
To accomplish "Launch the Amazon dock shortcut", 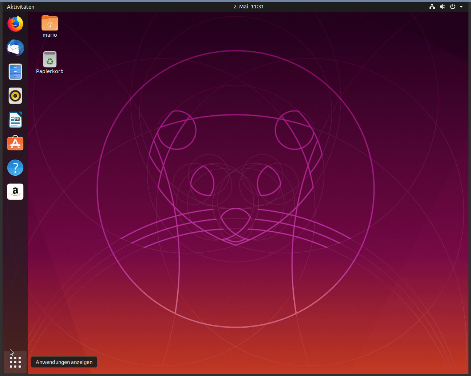I will point(15,192).
